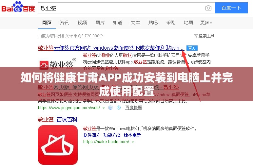The height and width of the screenshot is (168, 253).
Task: Select the 网页 tab
Action: pyautogui.click(x=47, y=23)
